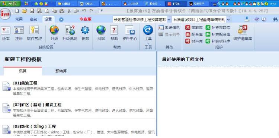
Task: Click the purple layers icon at top right
Action: point(257,19)
